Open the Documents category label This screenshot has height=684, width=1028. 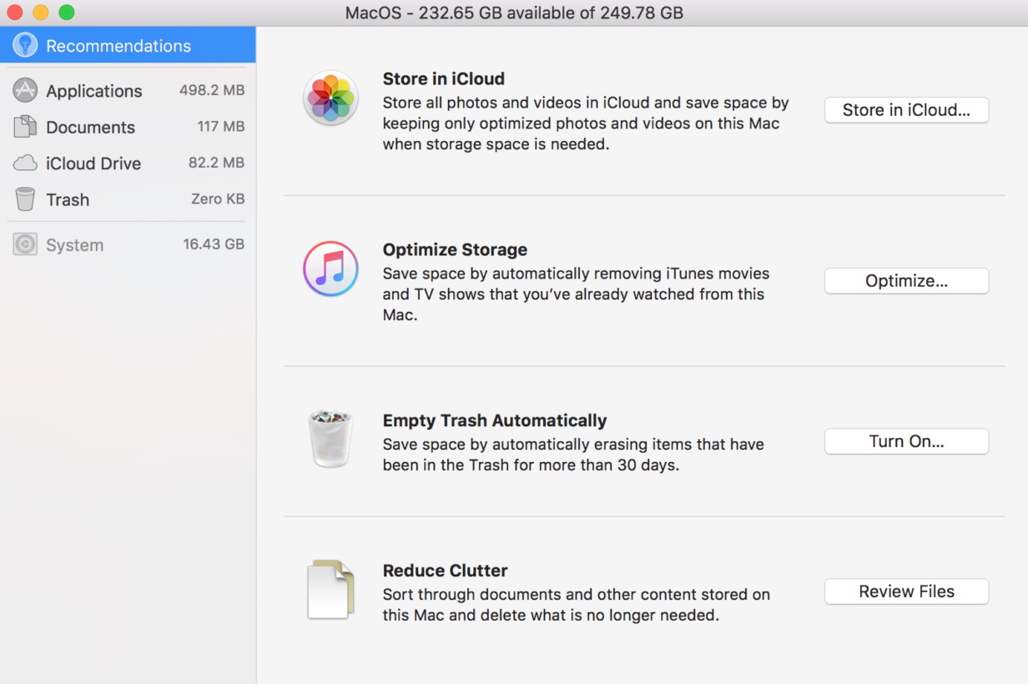pyautogui.click(x=90, y=127)
